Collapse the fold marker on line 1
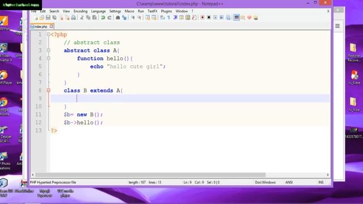The height and width of the screenshot is (204, 363). (x=48, y=35)
